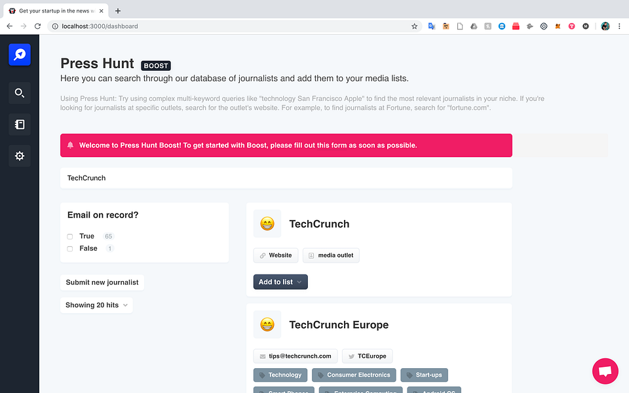
Task: Click the Technology topic tag
Action: [x=280, y=375]
